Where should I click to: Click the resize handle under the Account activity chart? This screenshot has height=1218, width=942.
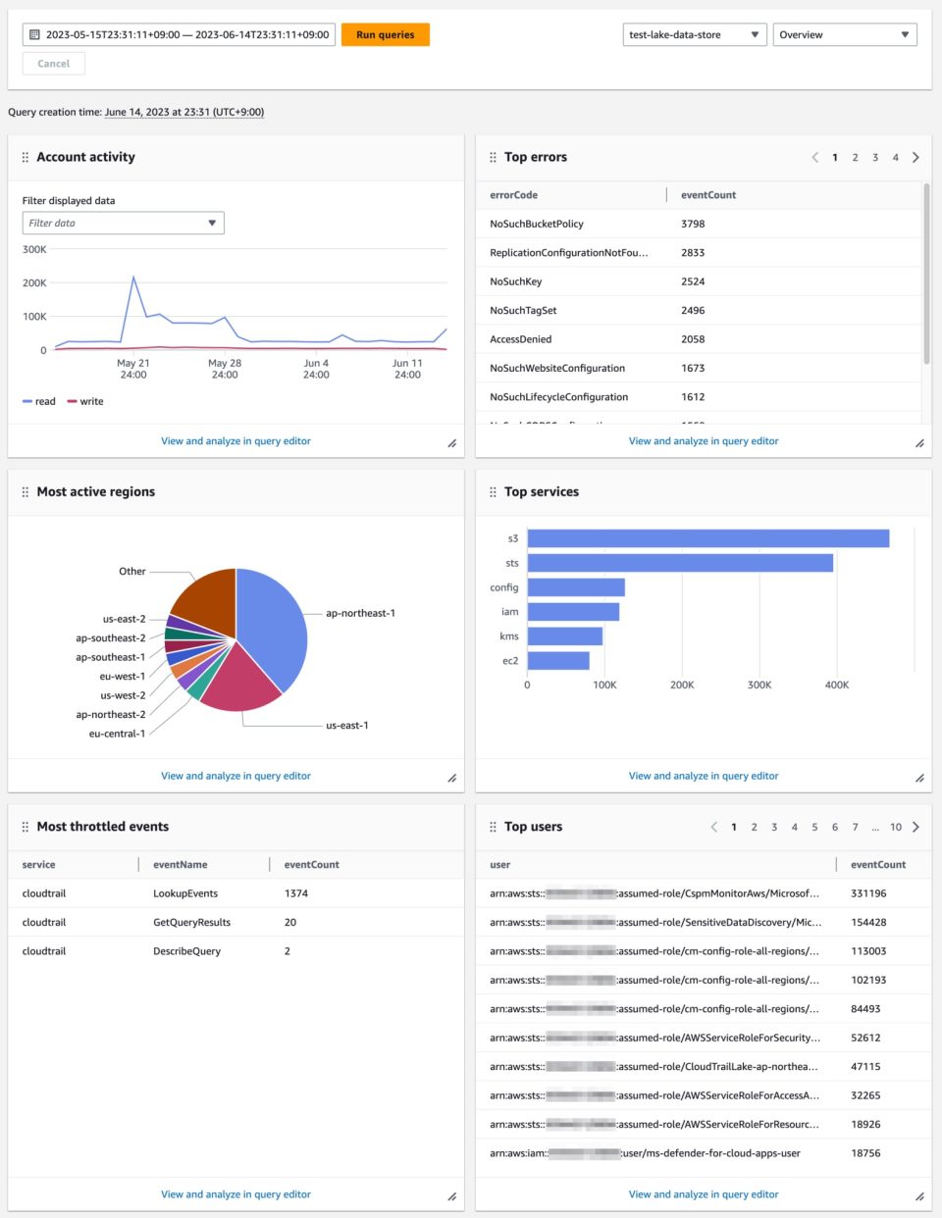[451, 442]
